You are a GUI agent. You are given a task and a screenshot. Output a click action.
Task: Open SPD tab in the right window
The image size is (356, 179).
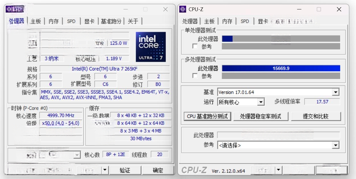pyautogui.click(x=245, y=21)
